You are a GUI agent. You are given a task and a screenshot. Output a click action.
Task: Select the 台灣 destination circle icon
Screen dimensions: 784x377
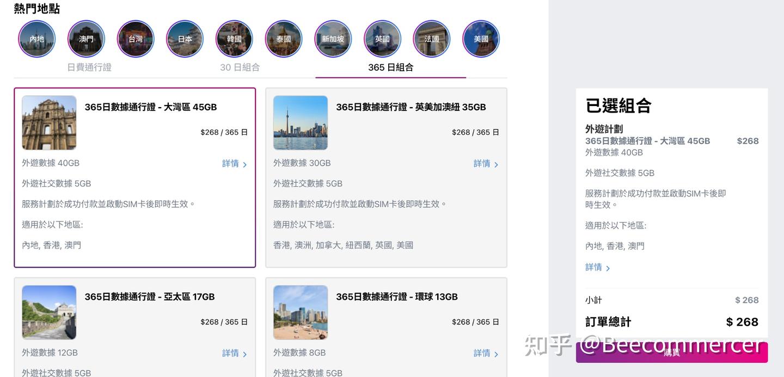pyautogui.click(x=136, y=39)
